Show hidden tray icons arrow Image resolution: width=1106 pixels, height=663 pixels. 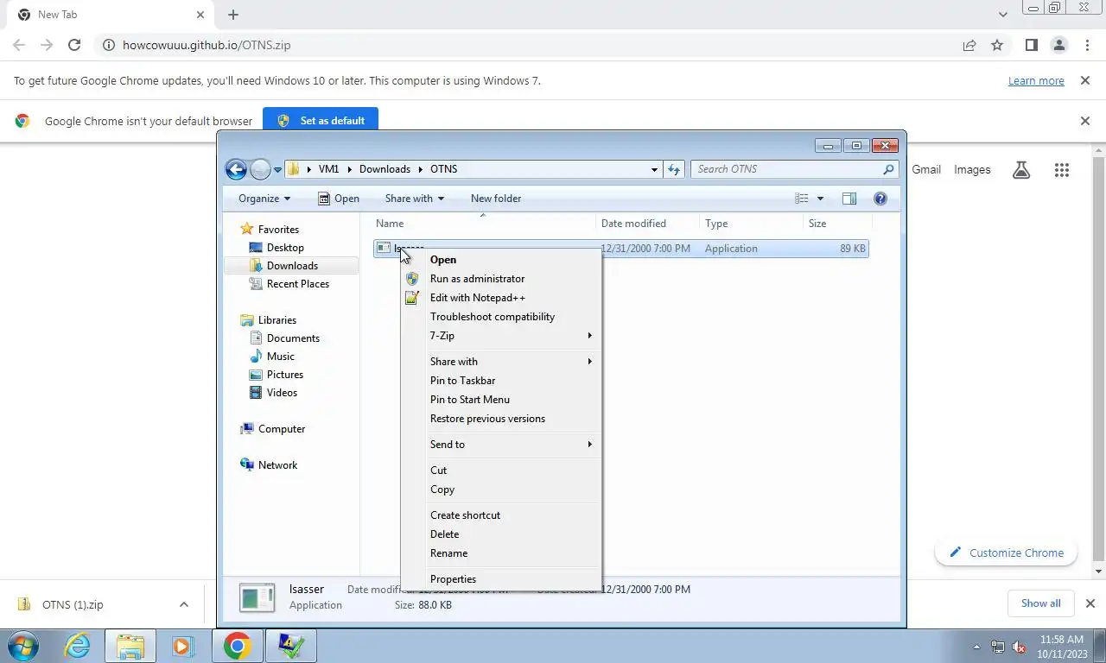(977, 647)
